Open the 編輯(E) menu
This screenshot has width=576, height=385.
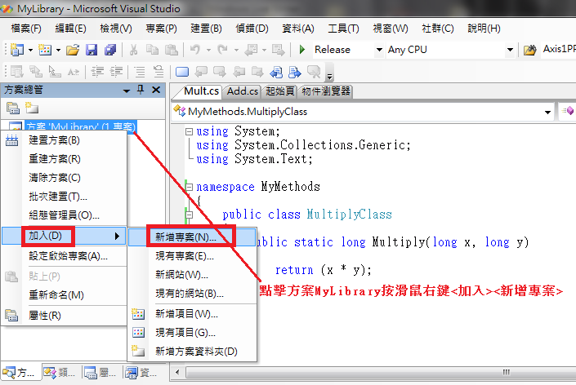click(70, 29)
